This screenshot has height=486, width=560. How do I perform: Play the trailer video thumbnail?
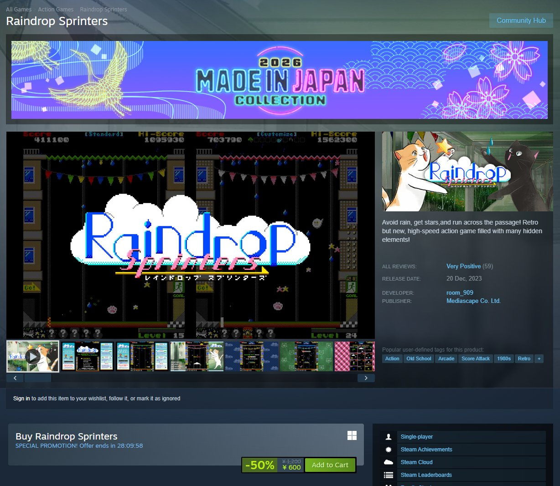33,356
